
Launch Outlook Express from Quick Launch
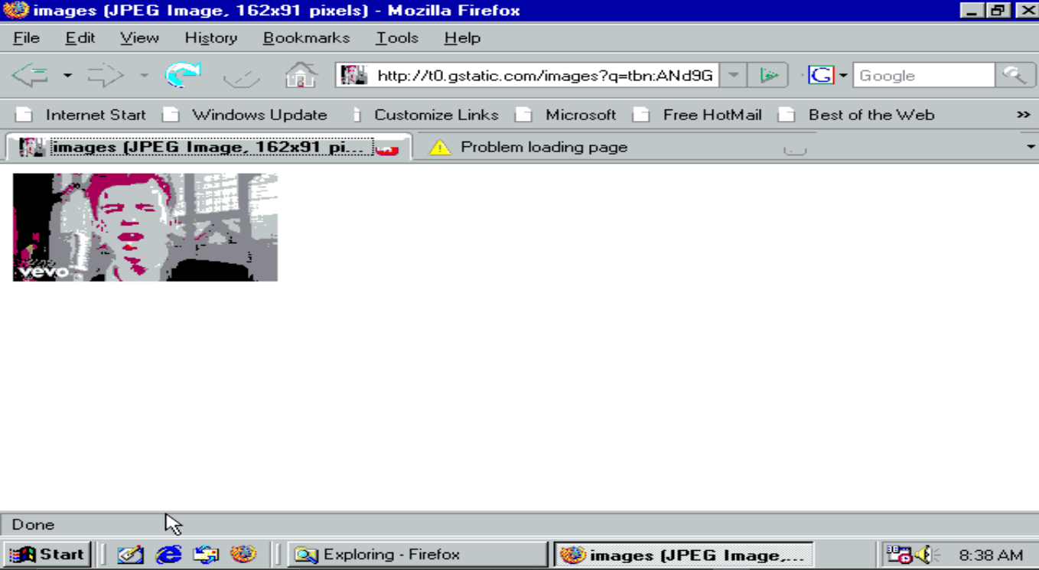coord(206,554)
